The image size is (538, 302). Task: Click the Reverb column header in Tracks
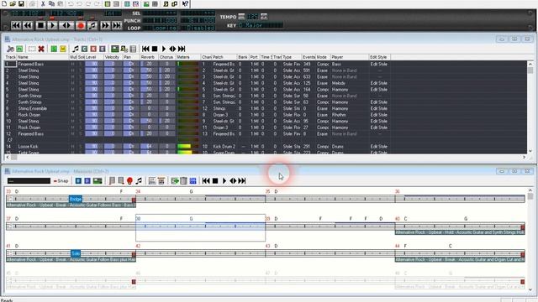149,57
